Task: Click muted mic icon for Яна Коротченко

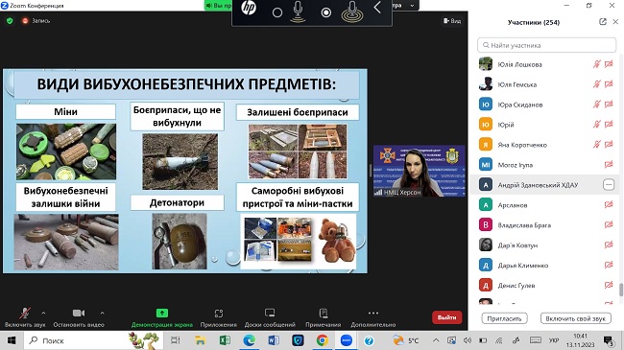Action: 596,145
